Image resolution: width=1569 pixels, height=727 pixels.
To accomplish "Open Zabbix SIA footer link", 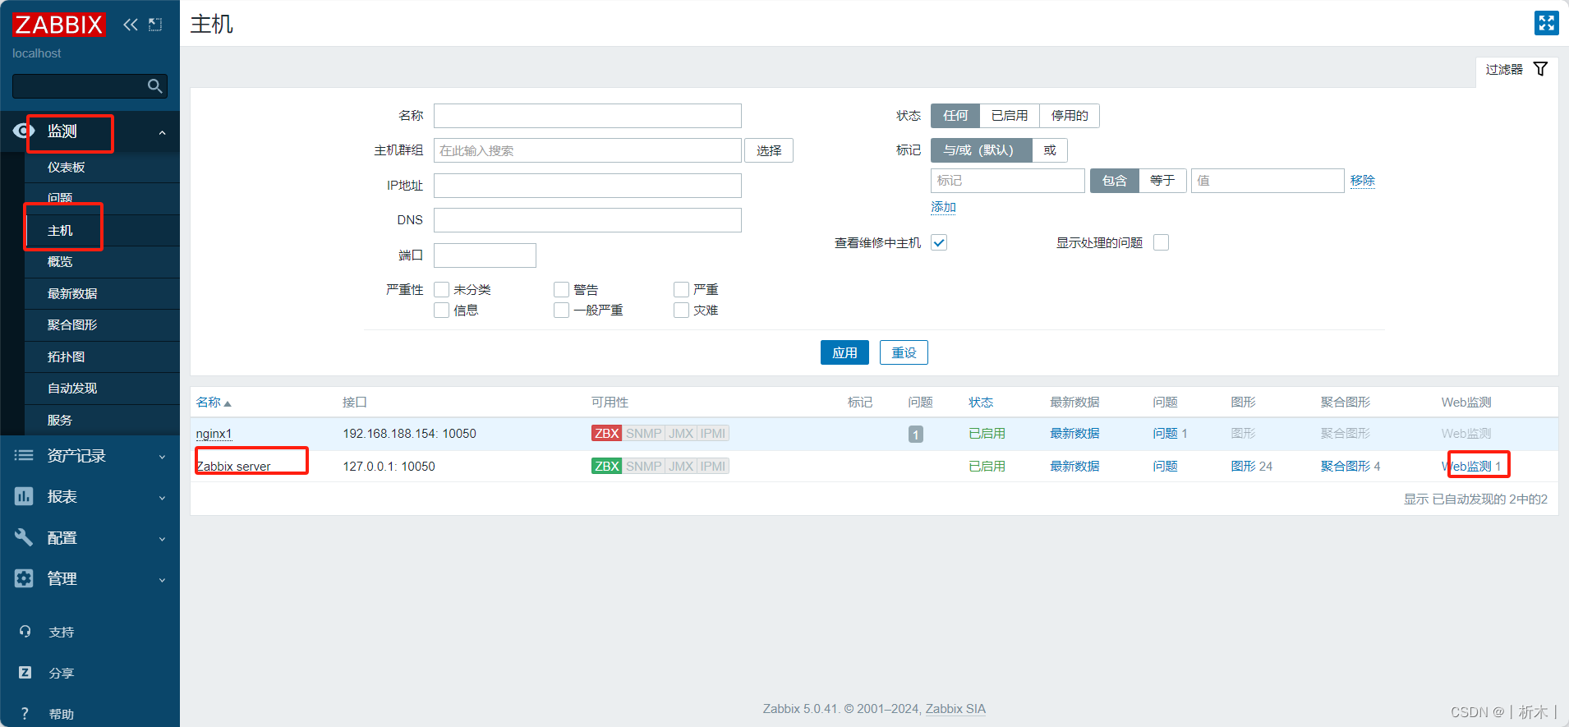I will [955, 709].
